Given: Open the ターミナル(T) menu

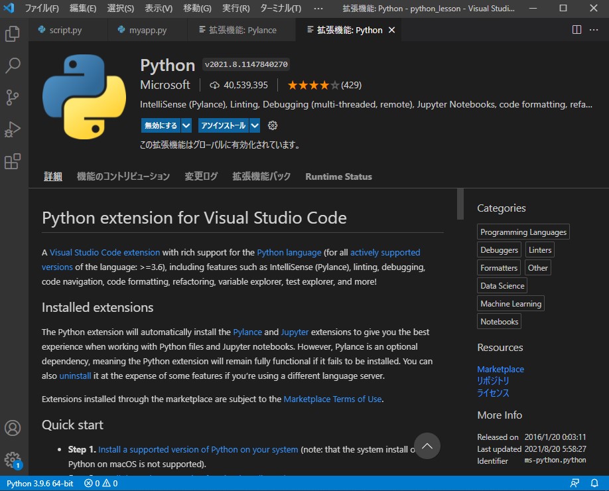Looking at the screenshot, I should (x=281, y=8).
